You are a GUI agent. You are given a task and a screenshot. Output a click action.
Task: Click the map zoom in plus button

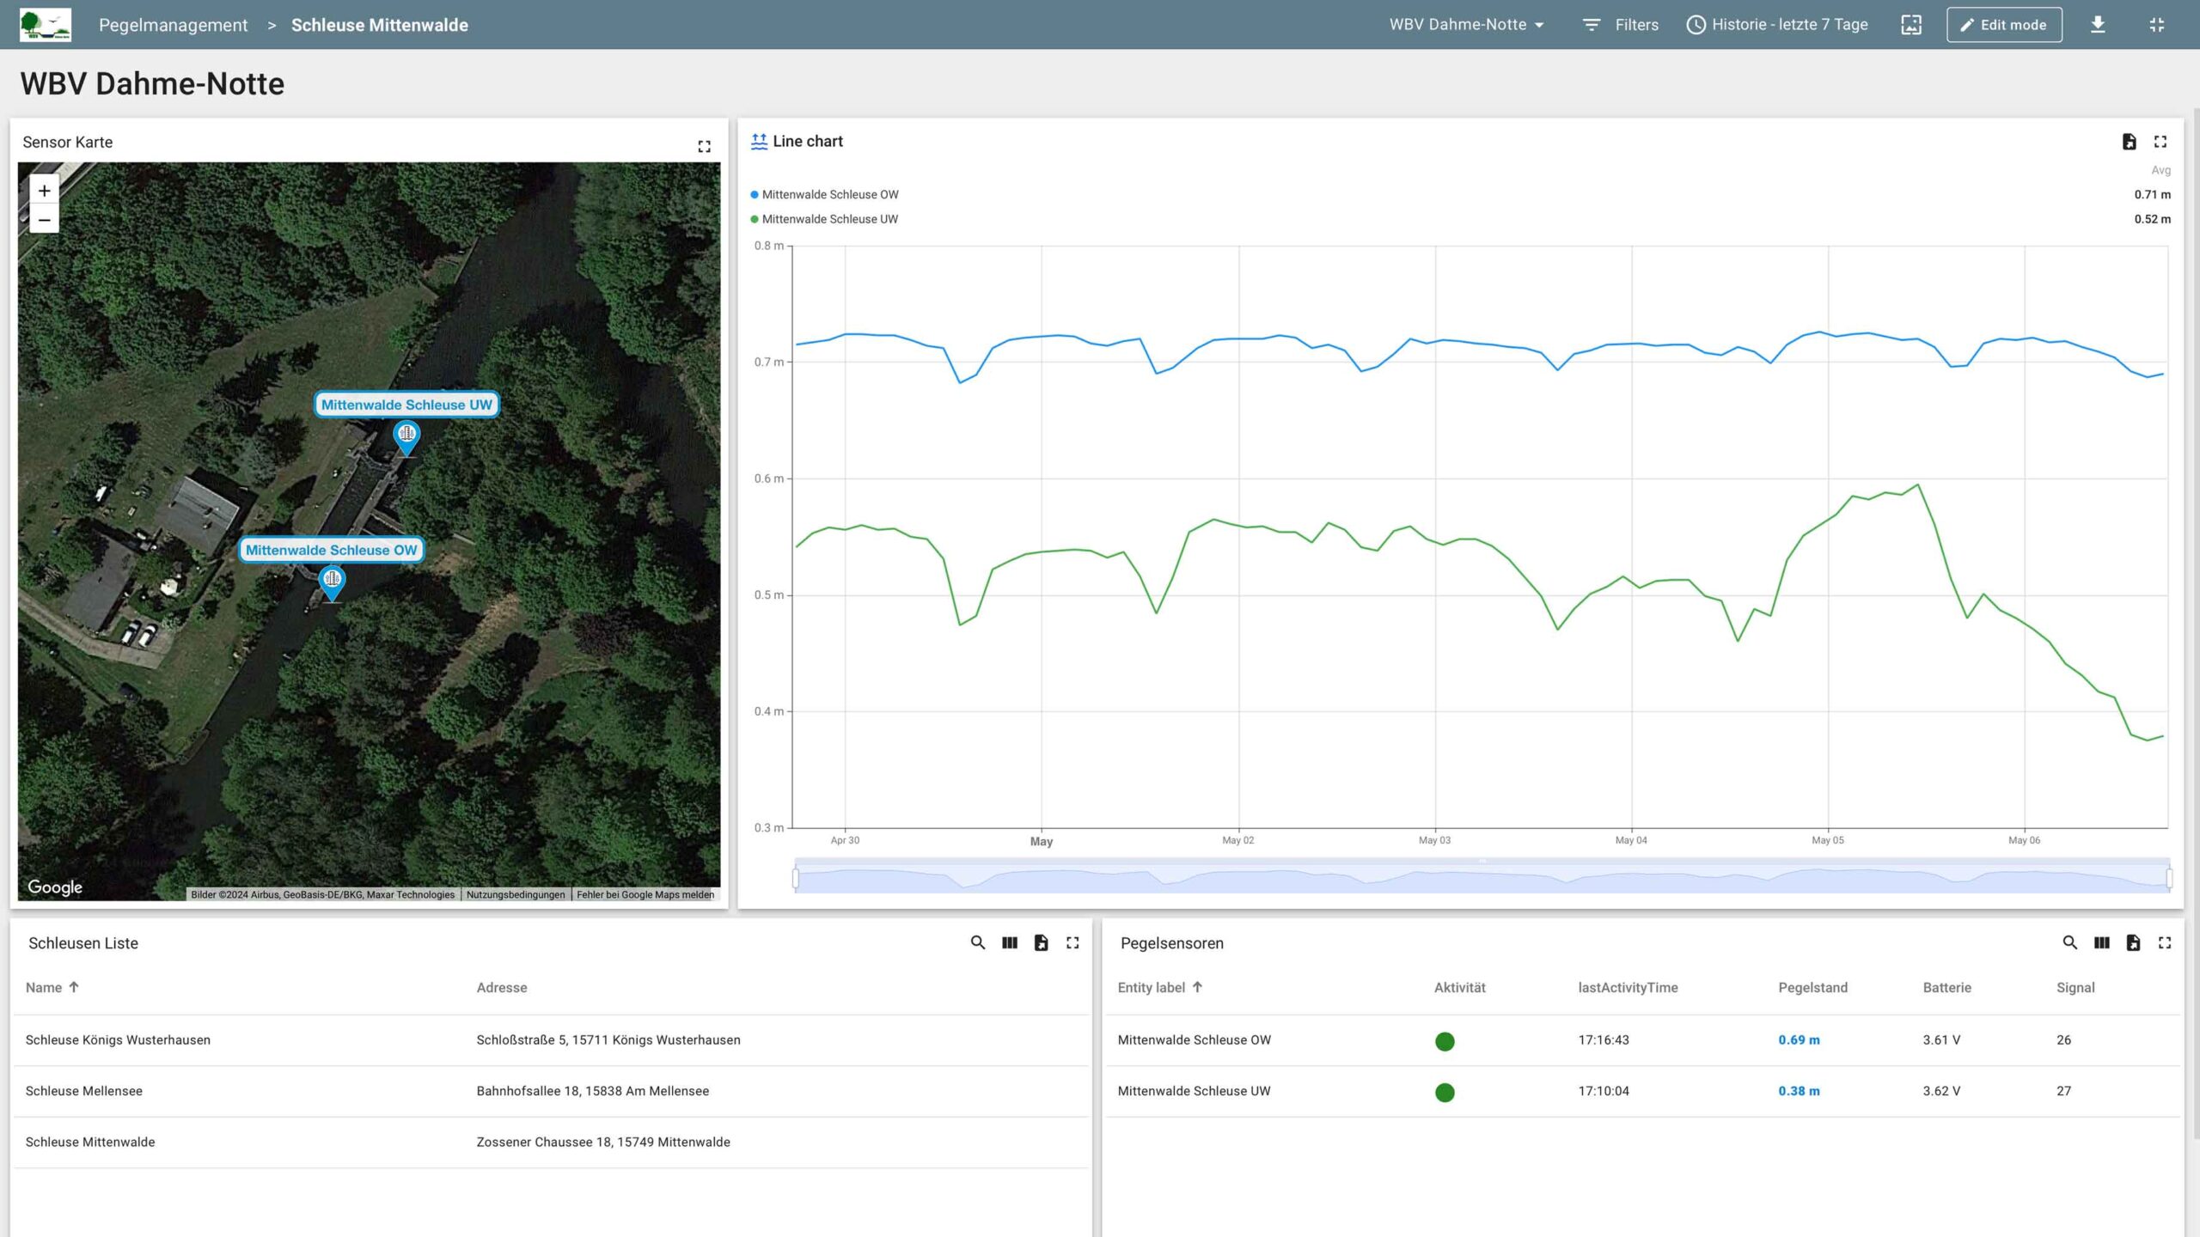pyautogui.click(x=44, y=191)
